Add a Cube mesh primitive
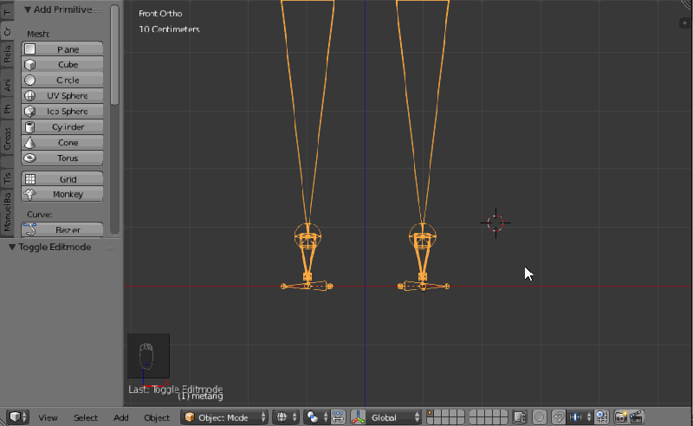The width and height of the screenshot is (693, 426). [x=62, y=65]
